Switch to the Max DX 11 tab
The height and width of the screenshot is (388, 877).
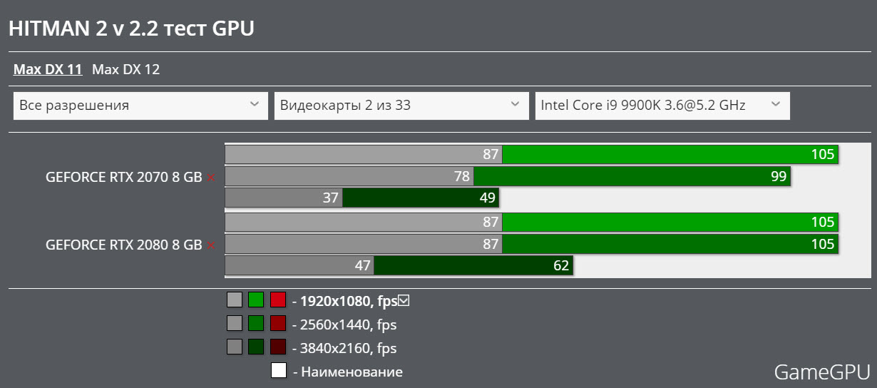click(x=48, y=69)
